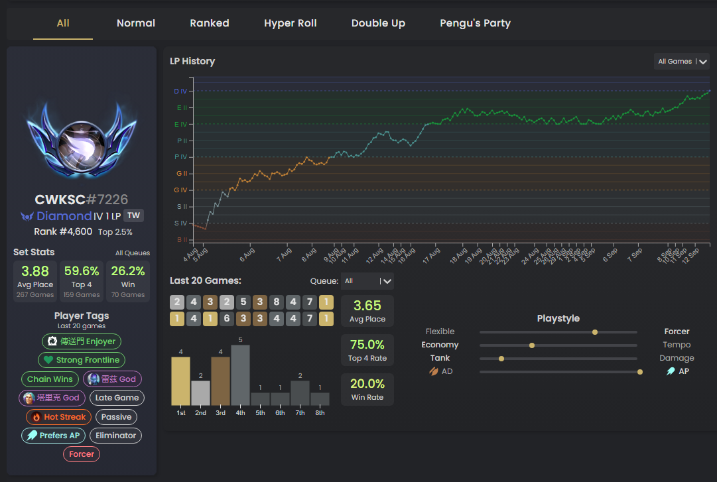Go to the Double Up tab
717x482 pixels.
coord(378,23)
